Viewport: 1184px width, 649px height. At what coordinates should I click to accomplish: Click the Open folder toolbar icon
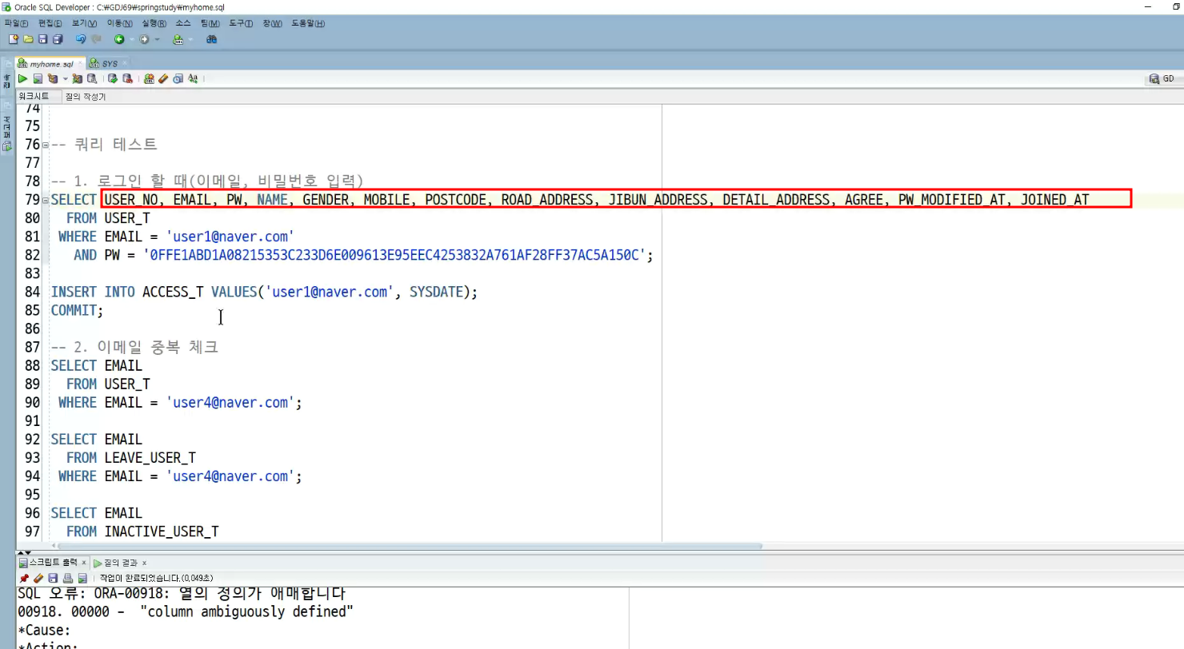28,39
